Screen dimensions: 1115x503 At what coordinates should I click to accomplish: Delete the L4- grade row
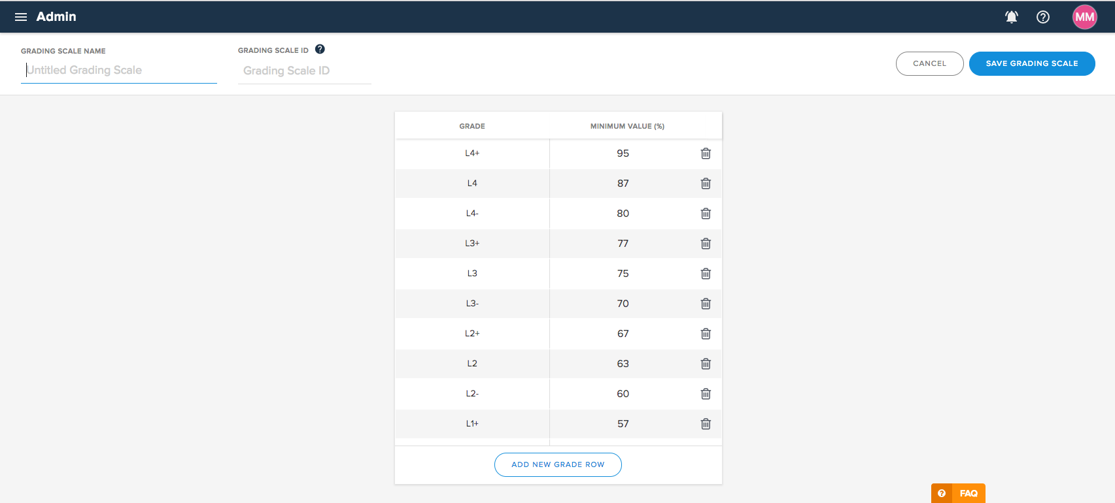click(x=706, y=214)
